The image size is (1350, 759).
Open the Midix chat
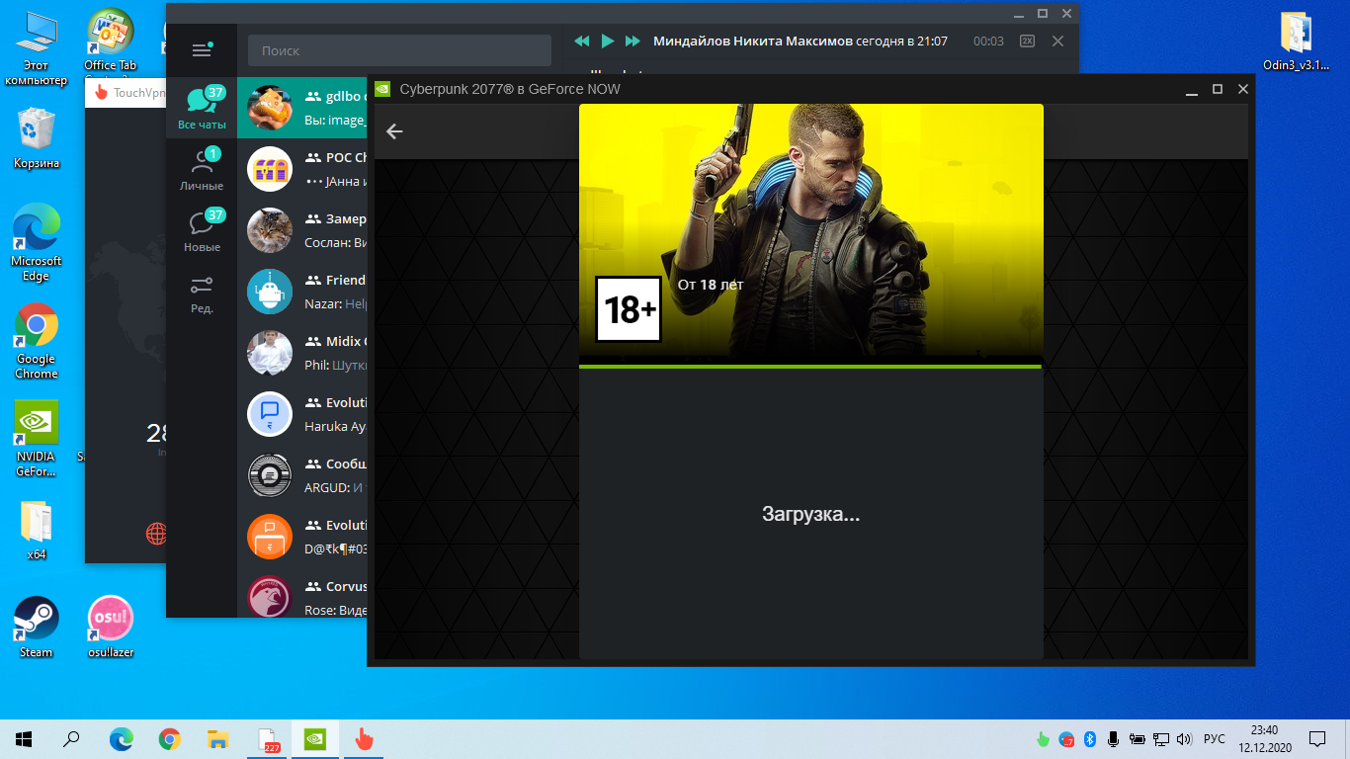[302, 354]
